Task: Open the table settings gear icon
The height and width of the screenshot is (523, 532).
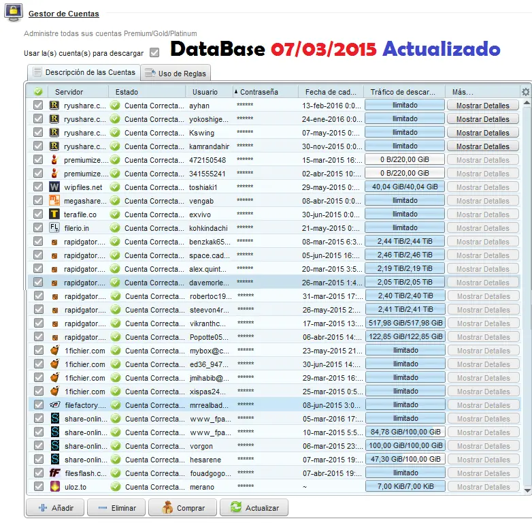Action: coord(526,92)
